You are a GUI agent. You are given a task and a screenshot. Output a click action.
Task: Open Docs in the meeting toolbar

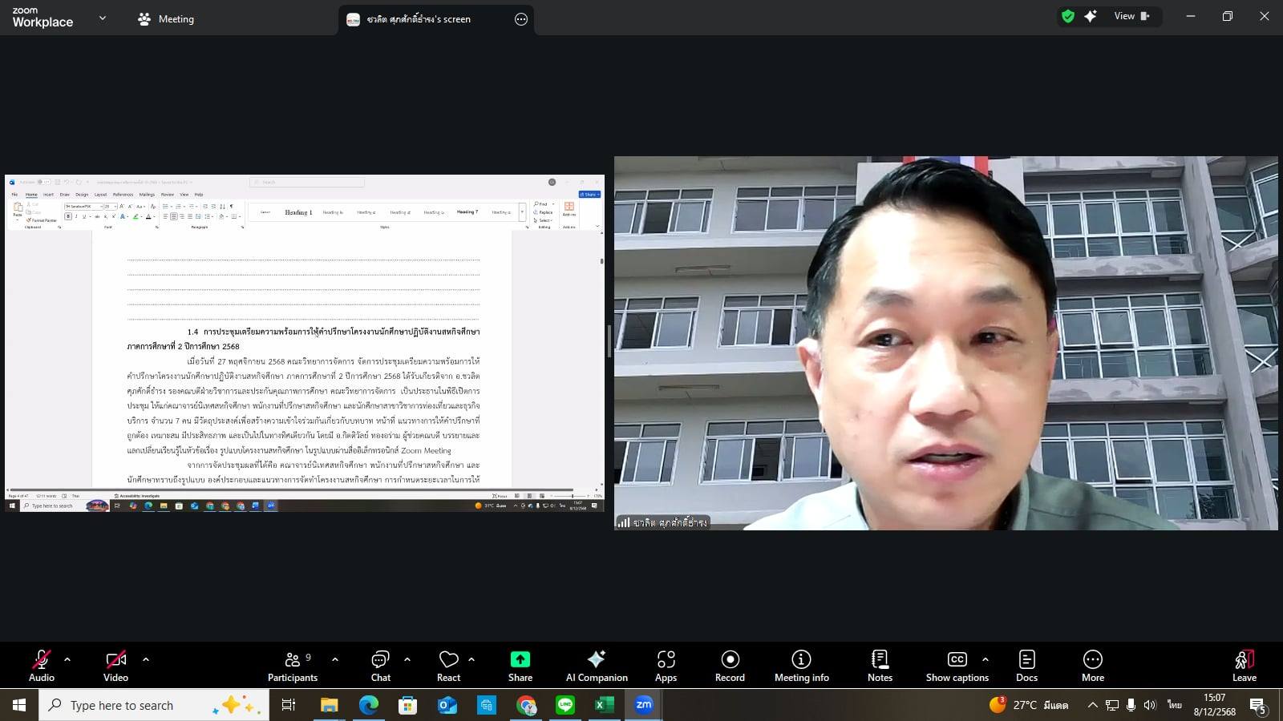[1026, 666]
